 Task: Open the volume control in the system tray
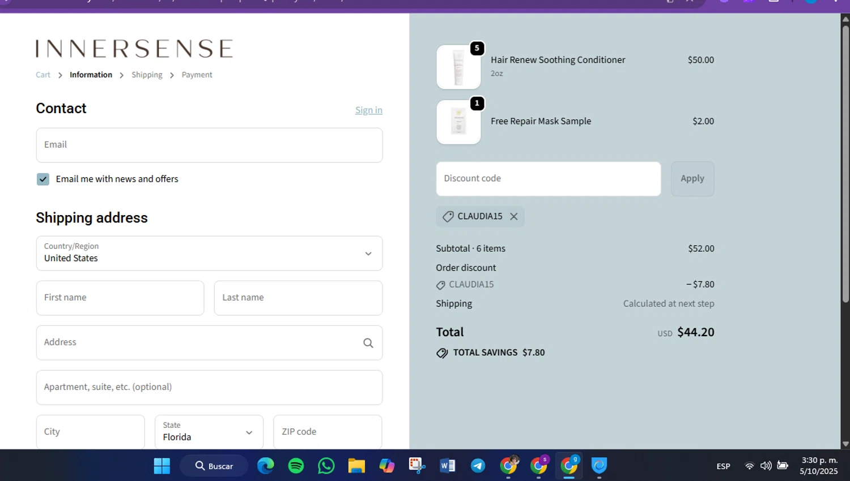766,466
